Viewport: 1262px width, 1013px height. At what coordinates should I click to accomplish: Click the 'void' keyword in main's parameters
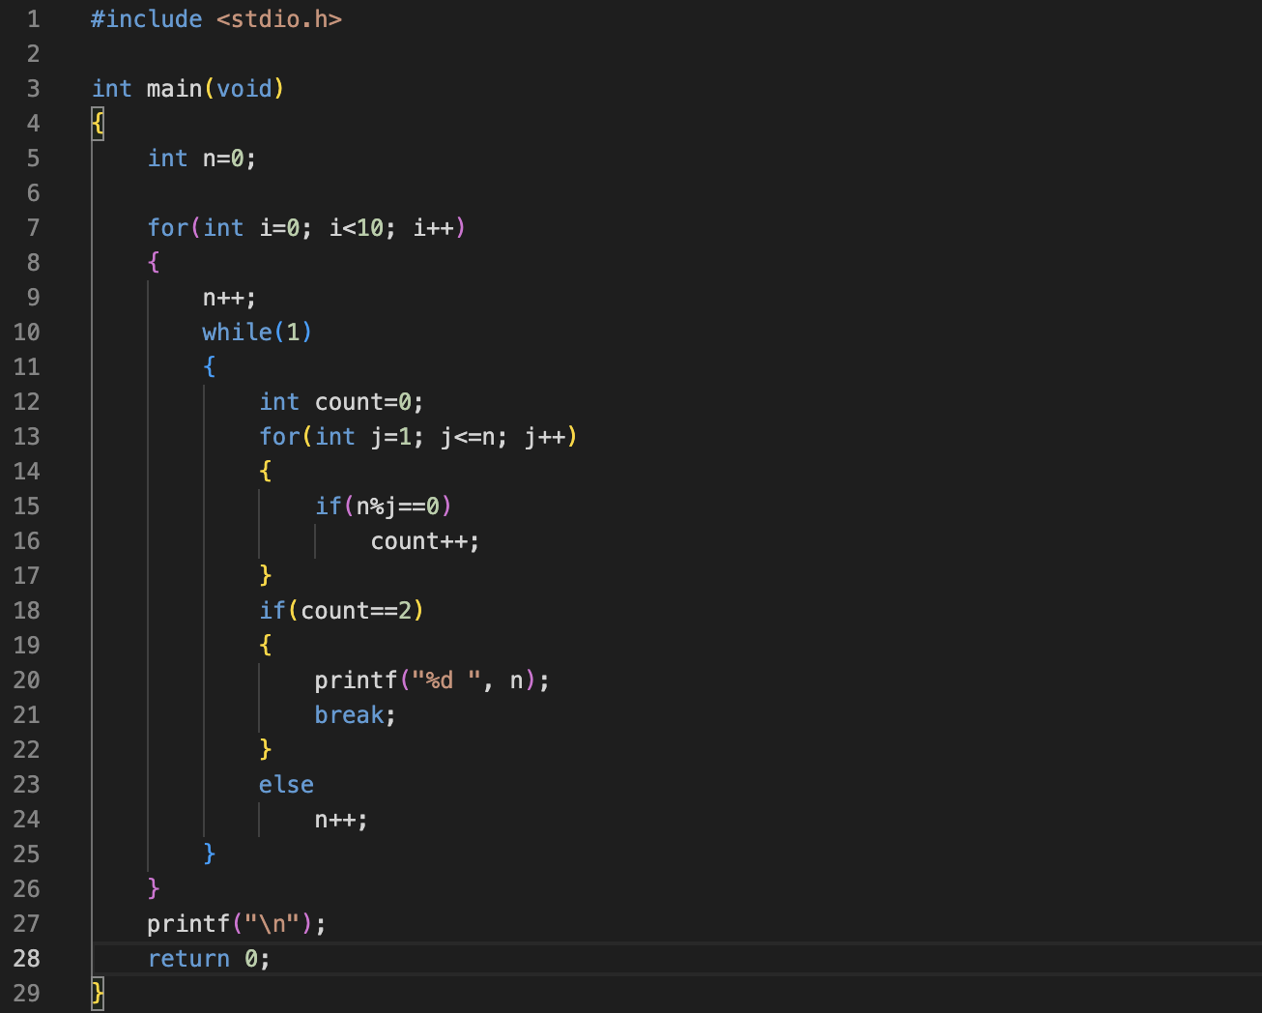tap(244, 89)
